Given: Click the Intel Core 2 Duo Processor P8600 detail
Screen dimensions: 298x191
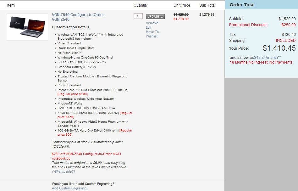Looking at the screenshot, I should pos(93,90).
